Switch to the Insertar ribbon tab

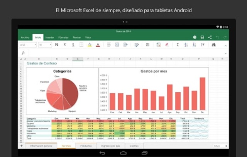pyautogui.click(x=50, y=37)
